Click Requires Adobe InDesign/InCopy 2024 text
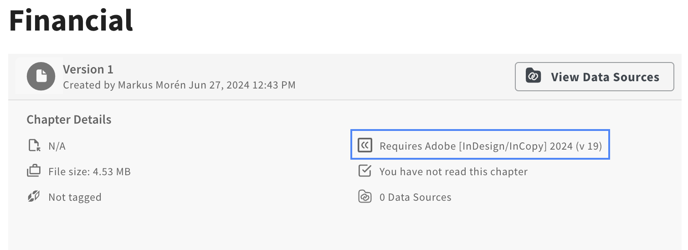This screenshot has height=250, width=688. pyautogui.click(x=491, y=146)
